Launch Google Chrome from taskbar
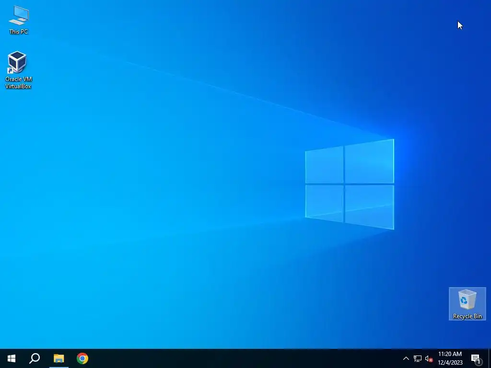The image size is (491, 368). [82, 358]
